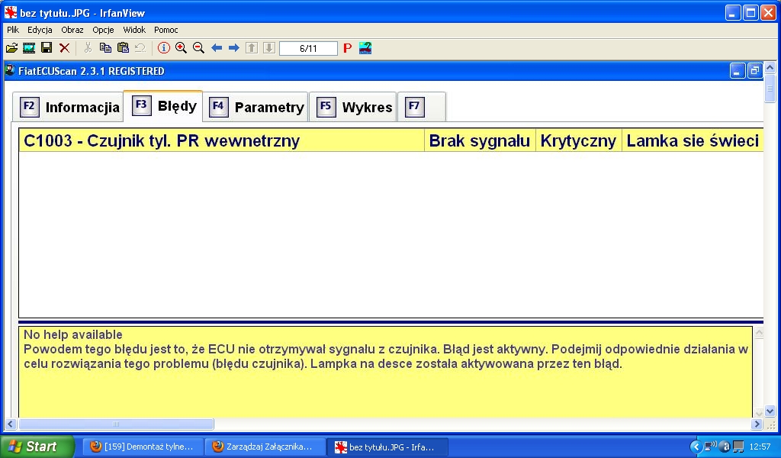This screenshot has height=458, width=781.
Task: Click the F3 key icon beside Błędy
Action: coord(141,105)
